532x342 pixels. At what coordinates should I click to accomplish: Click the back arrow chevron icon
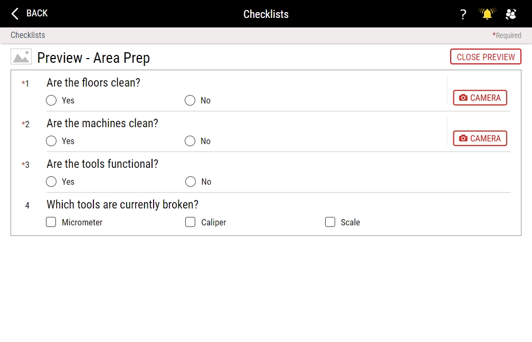coord(15,14)
